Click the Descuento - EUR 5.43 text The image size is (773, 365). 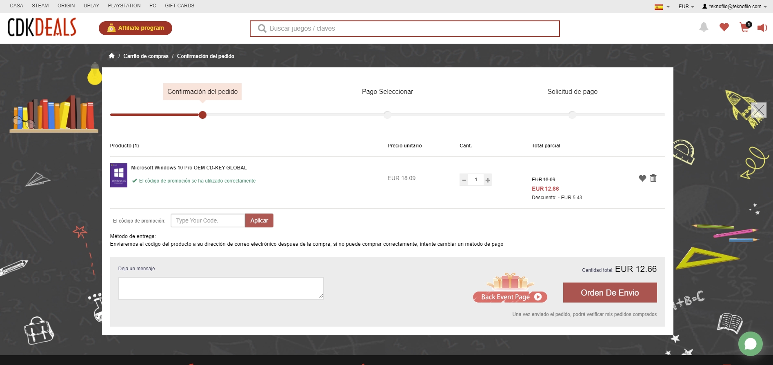point(557,198)
